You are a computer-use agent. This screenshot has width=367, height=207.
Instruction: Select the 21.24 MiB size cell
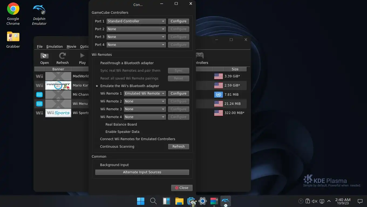tap(233, 104)
